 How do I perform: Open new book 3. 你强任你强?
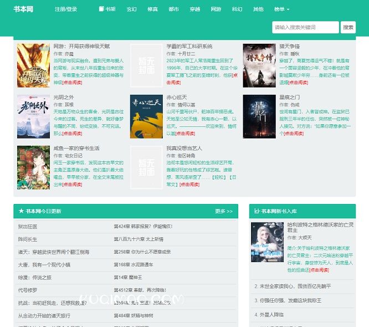288,300
